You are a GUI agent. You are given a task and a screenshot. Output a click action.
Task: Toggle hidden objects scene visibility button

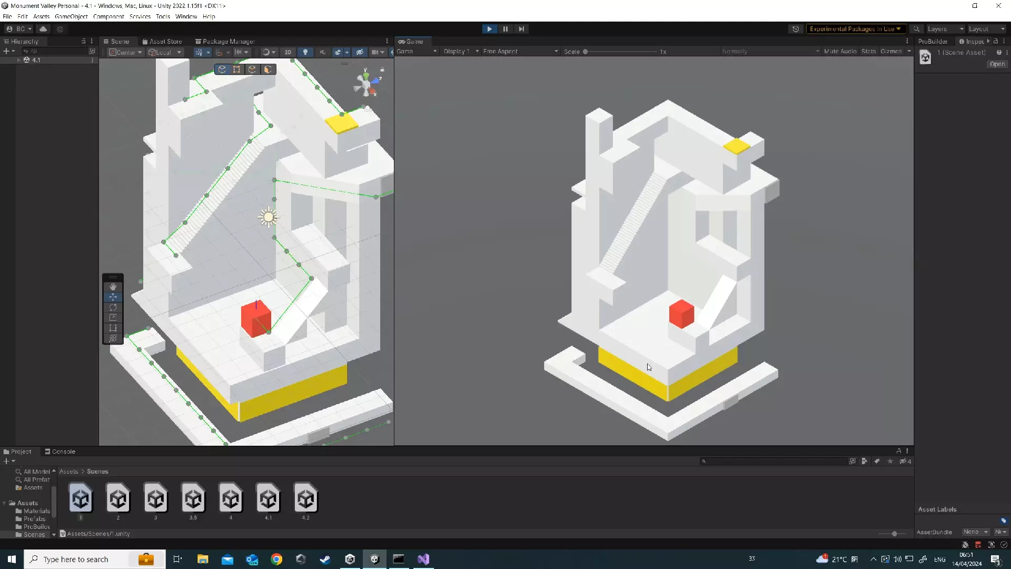360,52
